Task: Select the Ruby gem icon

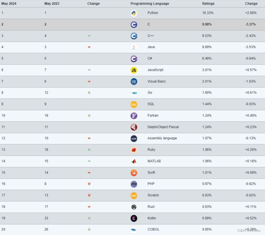Action: click(x=134, y=150)
